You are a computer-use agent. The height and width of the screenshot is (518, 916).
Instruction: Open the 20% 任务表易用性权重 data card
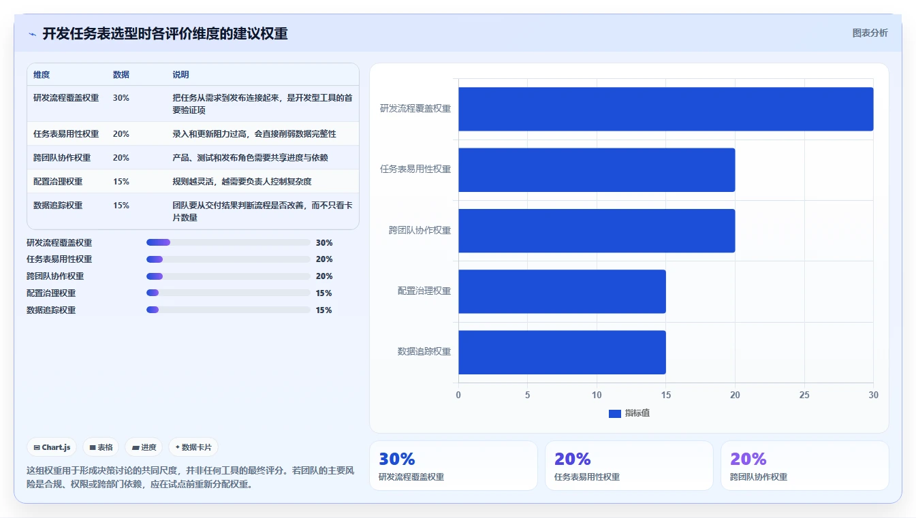(x=629, y=466)
